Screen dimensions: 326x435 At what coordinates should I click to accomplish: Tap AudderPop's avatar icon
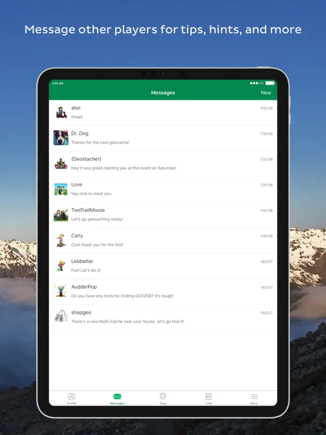click(x=61, y=292)
